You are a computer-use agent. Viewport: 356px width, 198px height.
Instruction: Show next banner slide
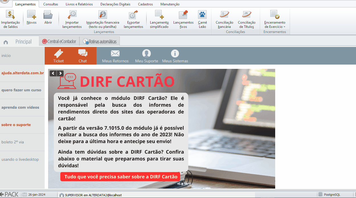click(60, 73)
